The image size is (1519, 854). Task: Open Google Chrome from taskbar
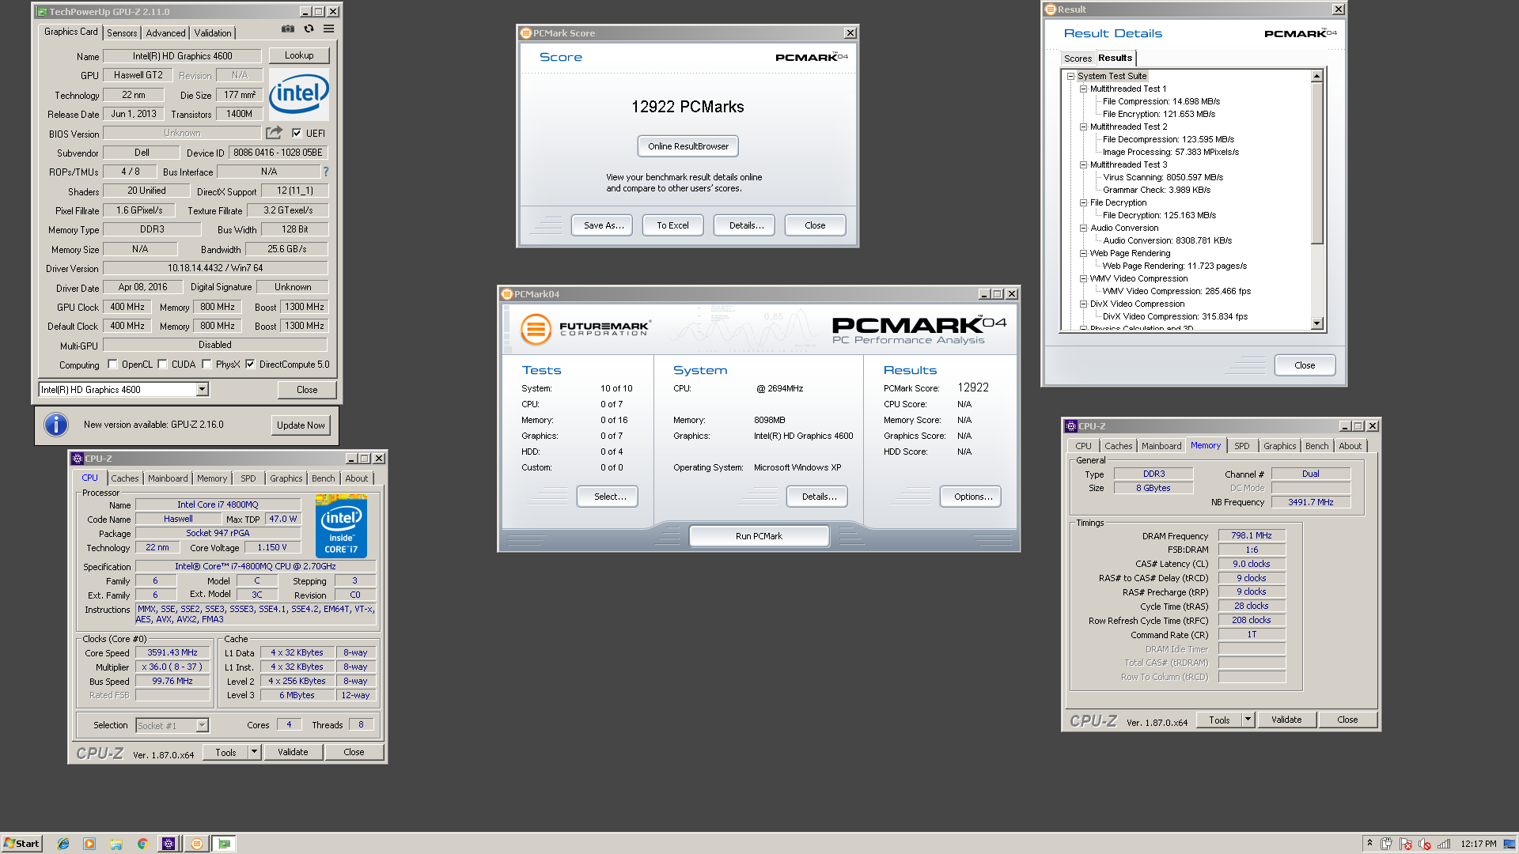[142, 844]
